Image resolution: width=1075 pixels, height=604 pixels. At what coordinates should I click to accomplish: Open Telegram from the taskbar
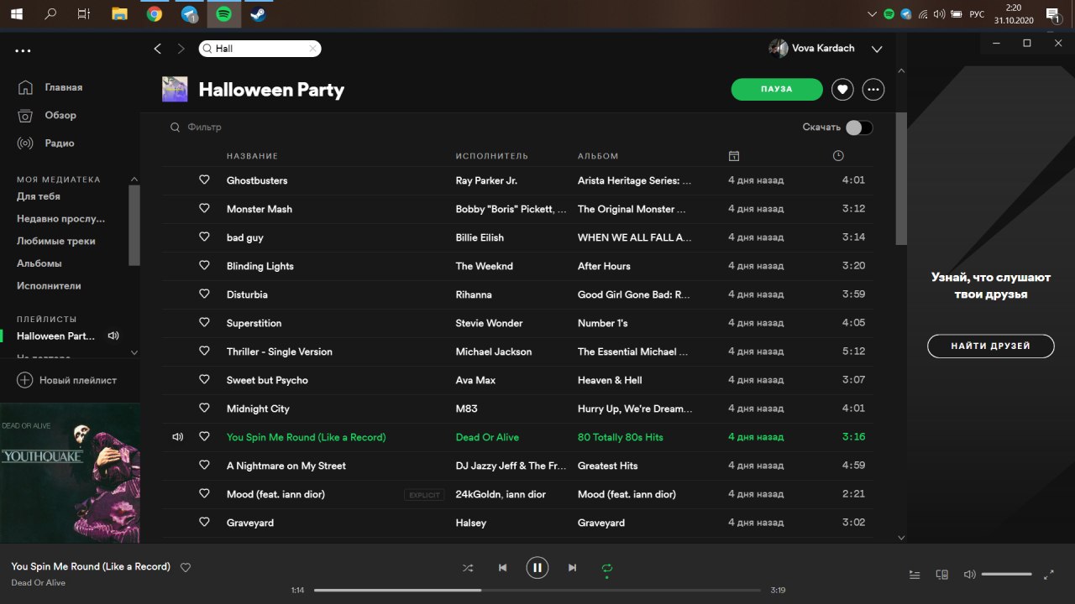(x=189, y=13)
